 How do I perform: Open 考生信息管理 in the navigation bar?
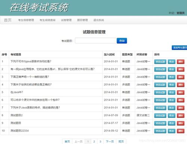tap(26, 20)
